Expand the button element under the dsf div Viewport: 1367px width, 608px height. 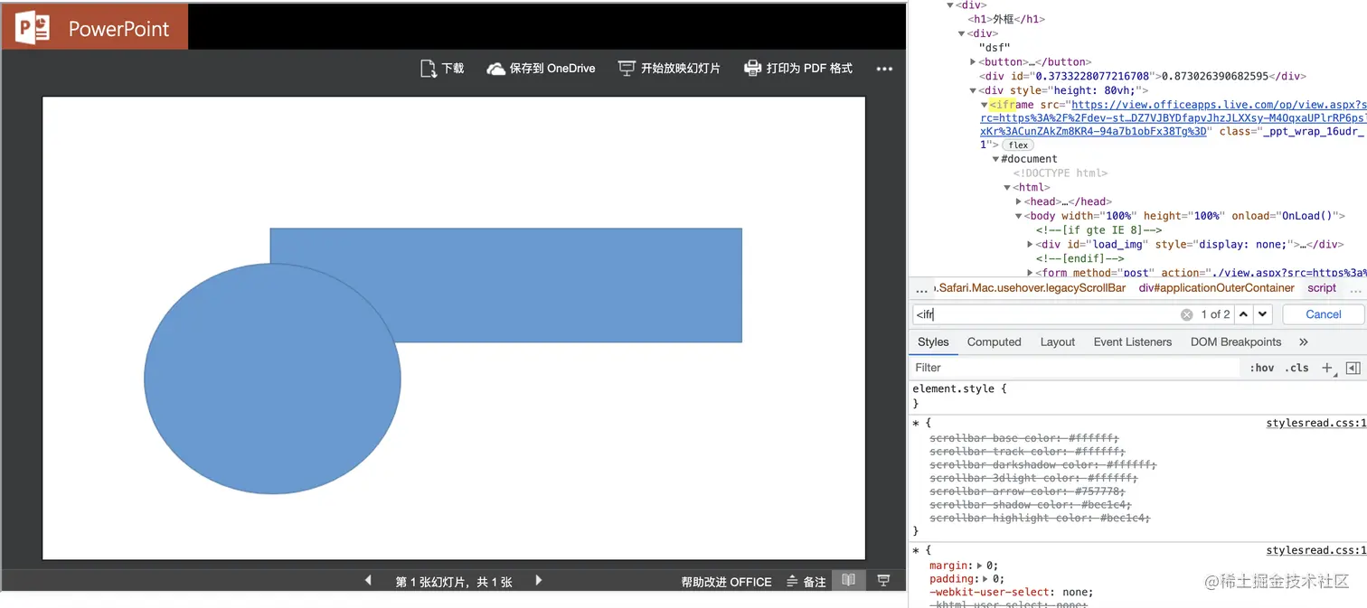[x=972, y=61]
